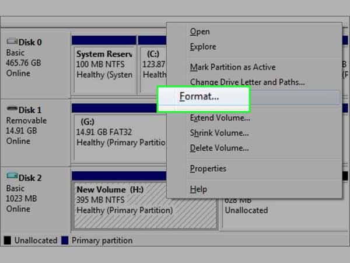Screen dimensions: 350x263
Task: Click Help in the context menu
Action: tap(198, 189)
